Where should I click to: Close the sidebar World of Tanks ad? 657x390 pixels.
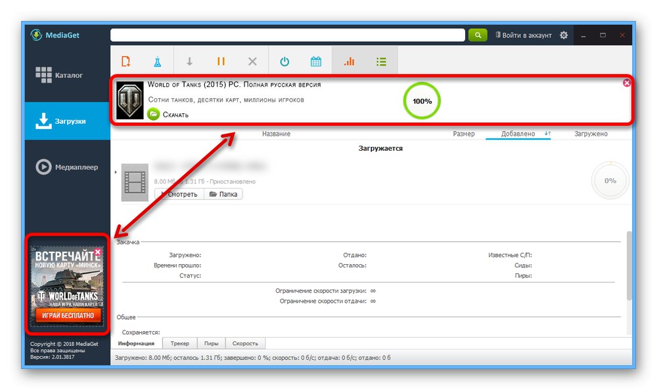click(98, 252)
